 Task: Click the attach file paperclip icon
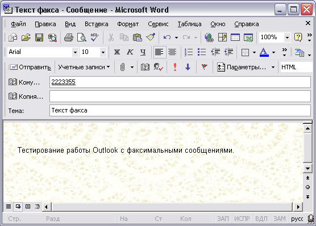tap(122, 67)
